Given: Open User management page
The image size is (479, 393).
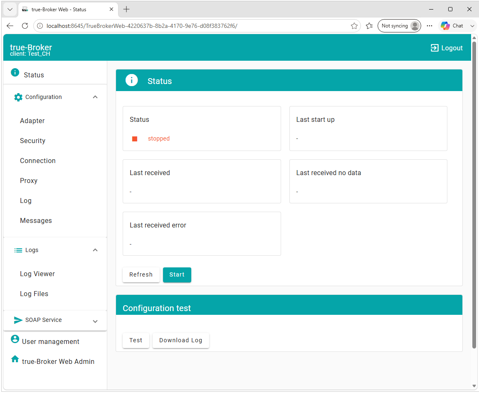Looking at the screenshot, I should click(x=51, y=342).
